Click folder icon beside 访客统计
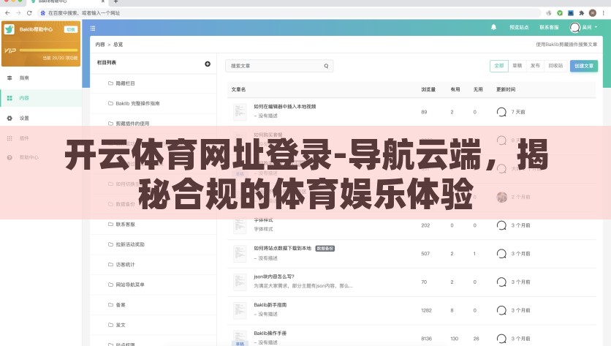This screenshot has height=346, width=611. pyautogui.click(x=110, y=265)
